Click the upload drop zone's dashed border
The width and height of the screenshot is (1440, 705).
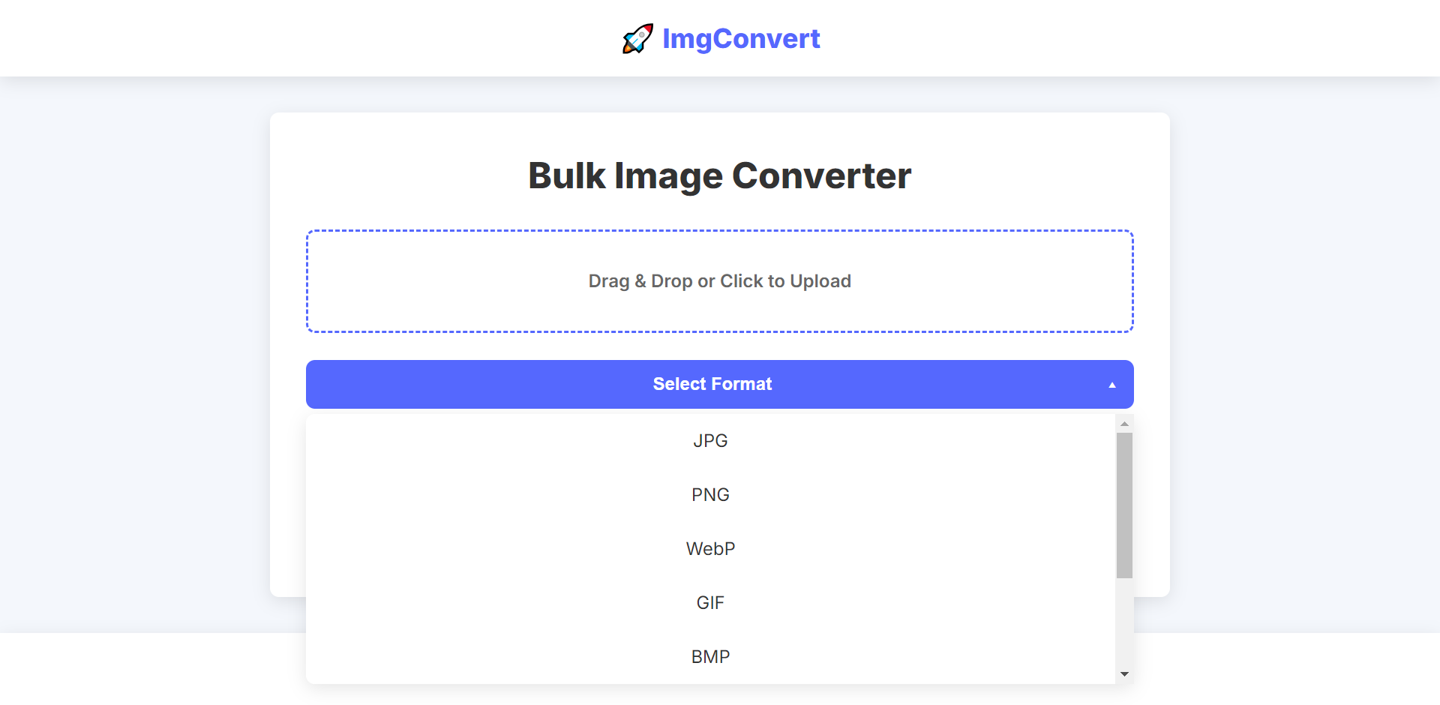(720, 231)
